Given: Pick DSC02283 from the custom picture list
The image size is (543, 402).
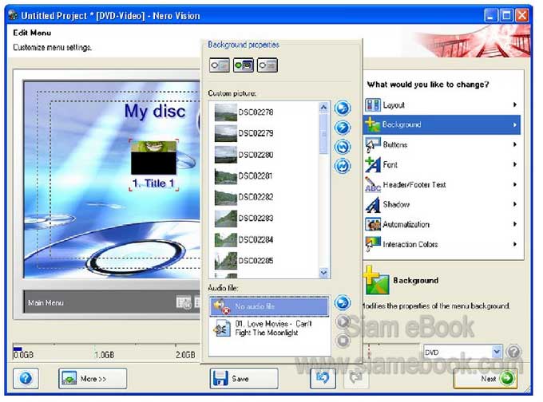Looking at the screenshot, I should click(244, 219).
